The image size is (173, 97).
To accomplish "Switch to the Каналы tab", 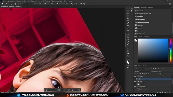I will (x=140, y=66).
